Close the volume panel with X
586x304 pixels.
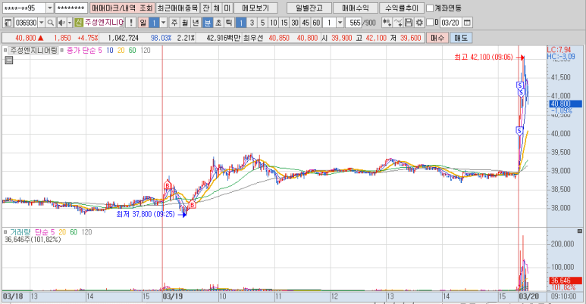580,231
